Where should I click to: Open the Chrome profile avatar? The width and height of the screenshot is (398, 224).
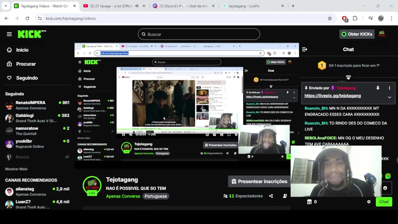tap(381, 18)
